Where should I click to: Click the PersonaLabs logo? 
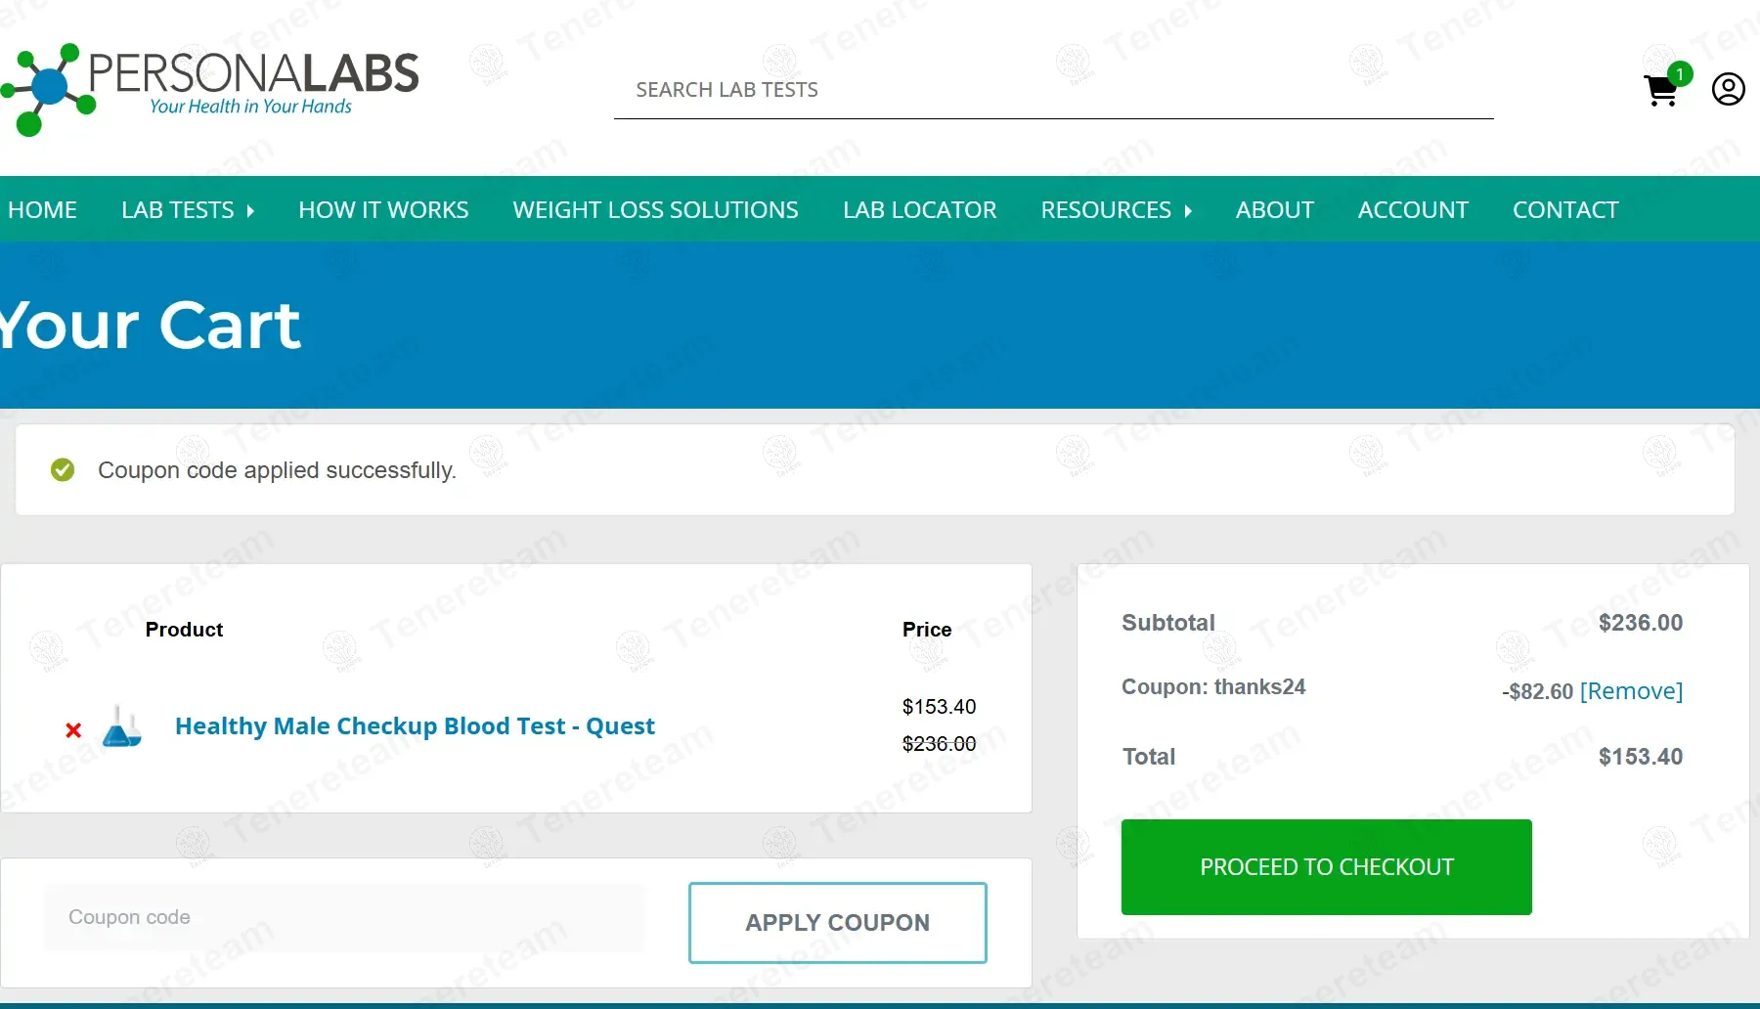210,89
